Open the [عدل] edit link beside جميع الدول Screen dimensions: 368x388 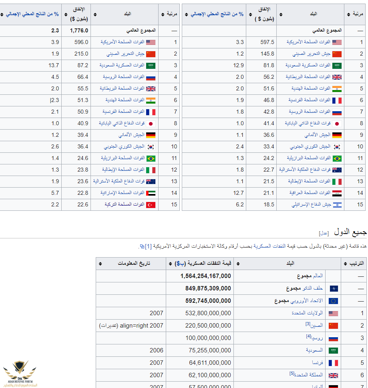pos(324,233)
